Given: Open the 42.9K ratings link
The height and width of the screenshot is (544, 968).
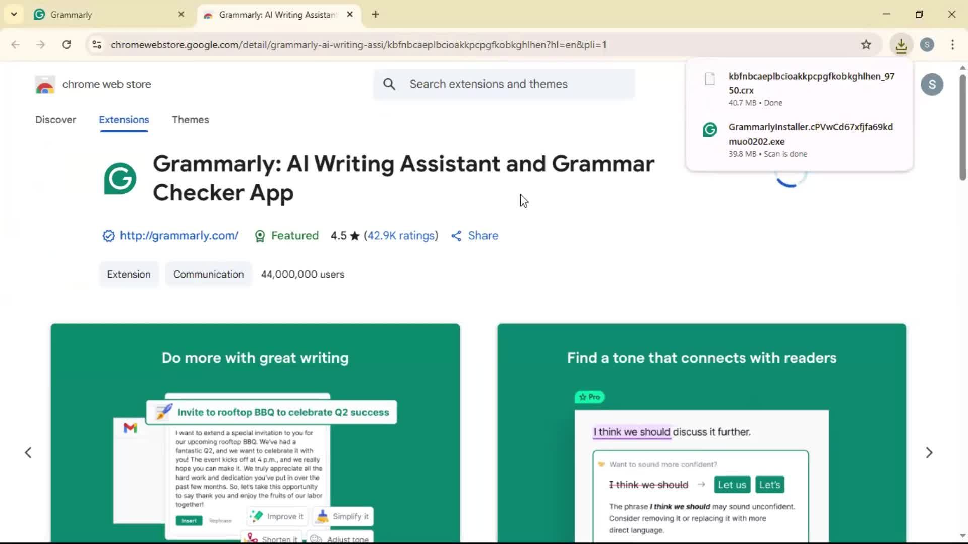Looking at the screenshot, I should coord(401,236).
